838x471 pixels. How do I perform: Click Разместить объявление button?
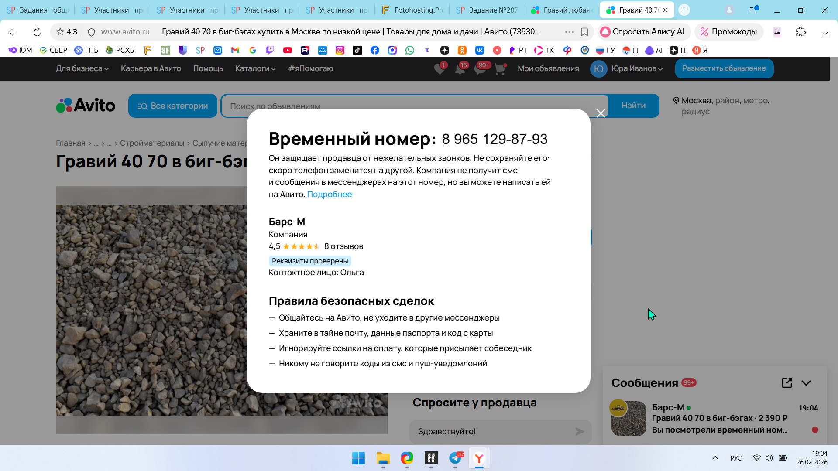click(x=724, y=68)
